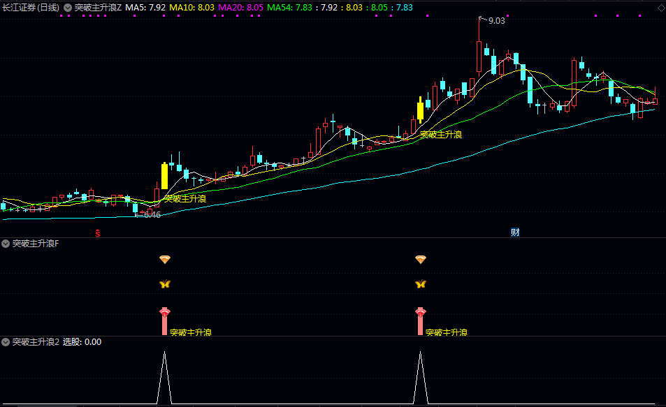Image resolution: width=666 pixels, height=407 pixels.
Task: Click the MA5: 7.92 label
Action: point(145,8)
